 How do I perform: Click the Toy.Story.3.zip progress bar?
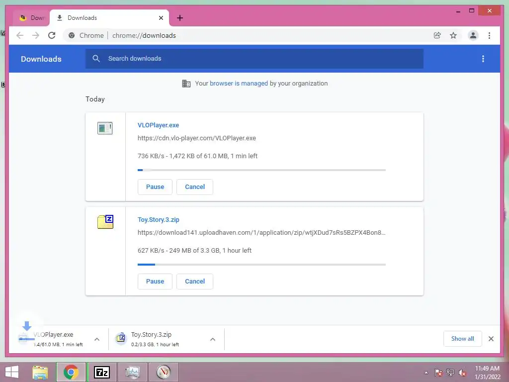[261, 265]
